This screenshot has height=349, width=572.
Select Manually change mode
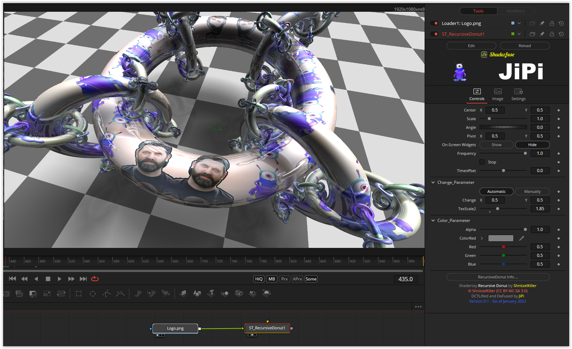(x=532, y=191)
